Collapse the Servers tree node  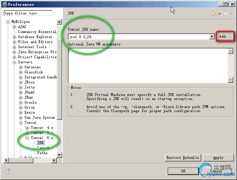(14, 62)
